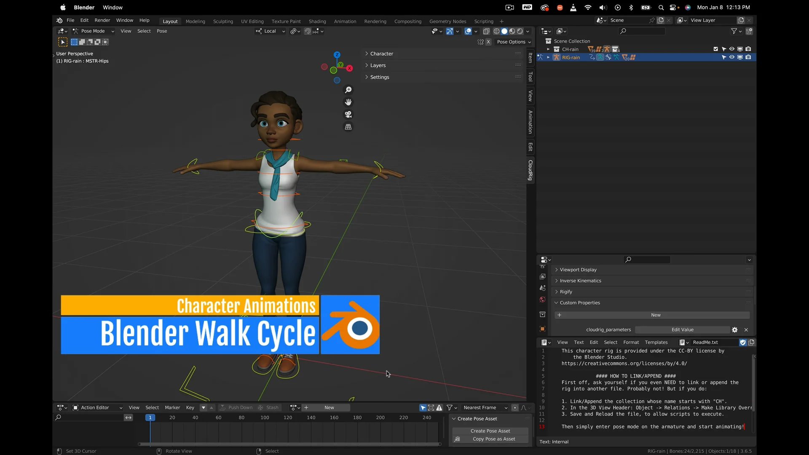809x455 pixels.
Task: Open the Render menu
Action: 102,20
